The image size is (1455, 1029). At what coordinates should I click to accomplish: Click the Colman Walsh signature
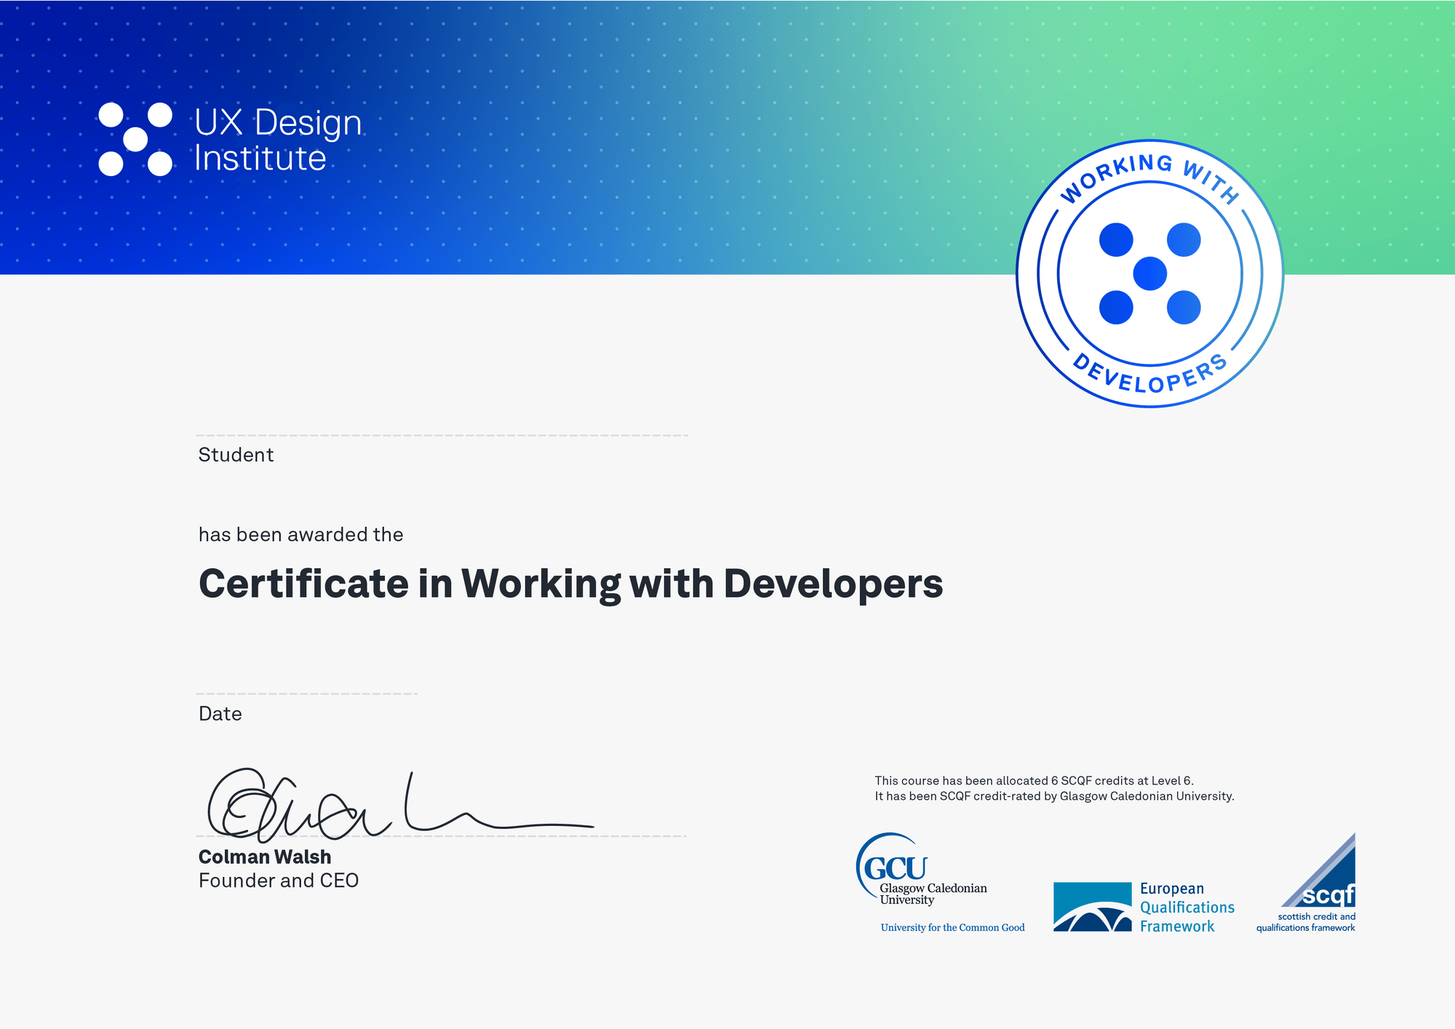[x=400, y=806]
